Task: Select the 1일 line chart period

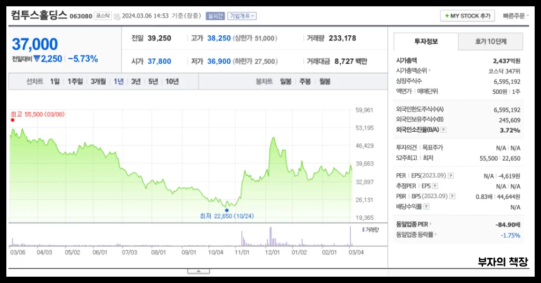Action: point(54,82)
